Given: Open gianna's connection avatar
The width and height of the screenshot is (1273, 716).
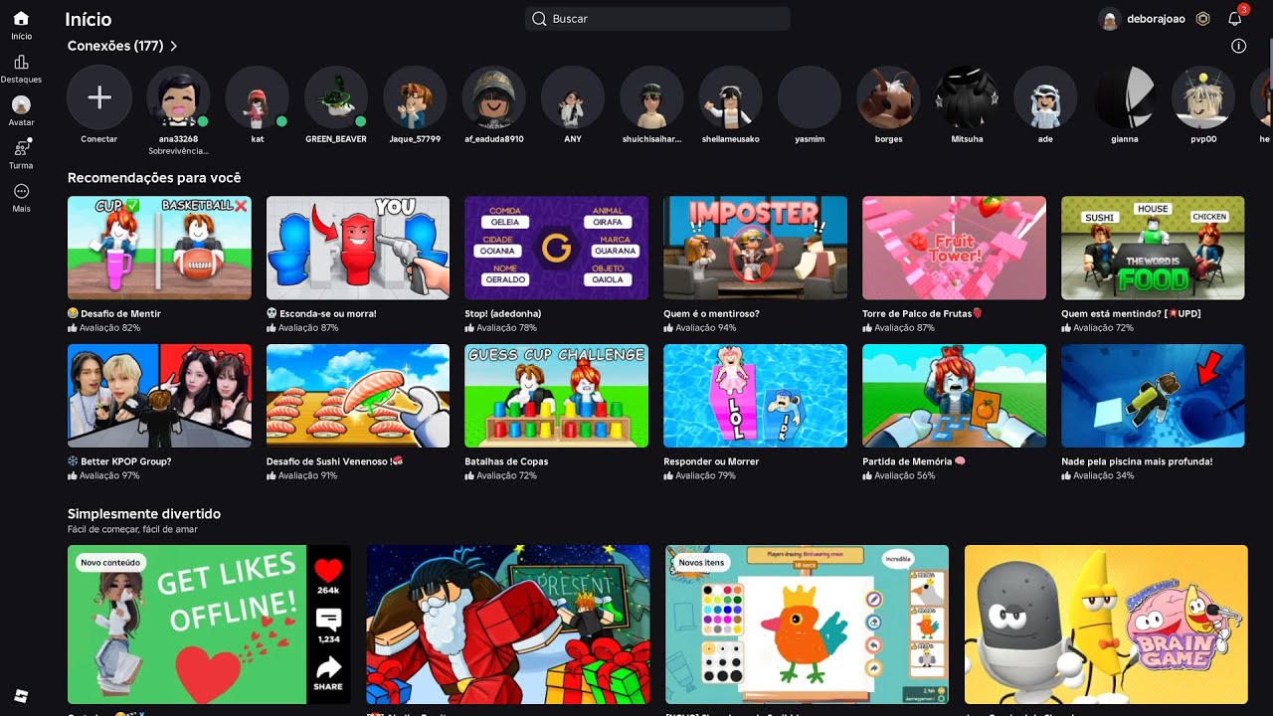Looking at the screenshot, I should point(1125,97).
